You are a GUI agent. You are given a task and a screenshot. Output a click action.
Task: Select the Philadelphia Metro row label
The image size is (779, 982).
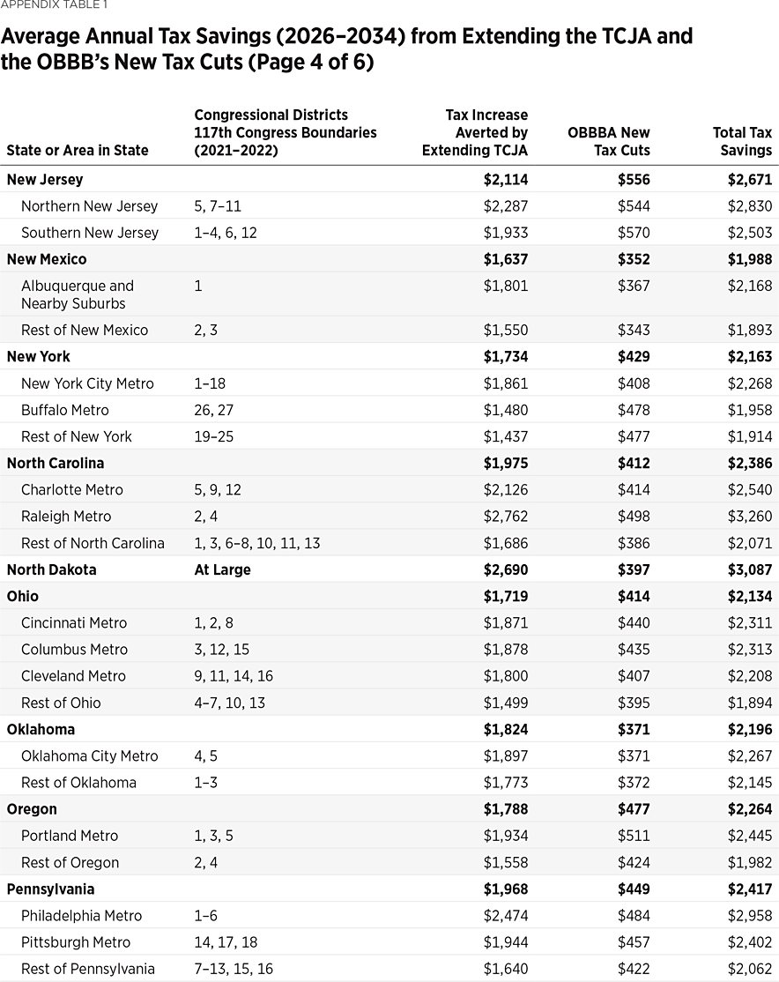(81, 916)
